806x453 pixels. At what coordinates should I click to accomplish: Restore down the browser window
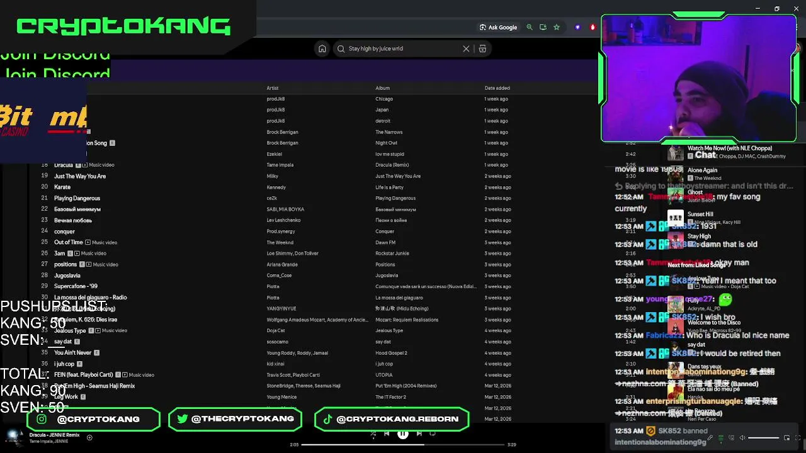(x=777, y=9)
